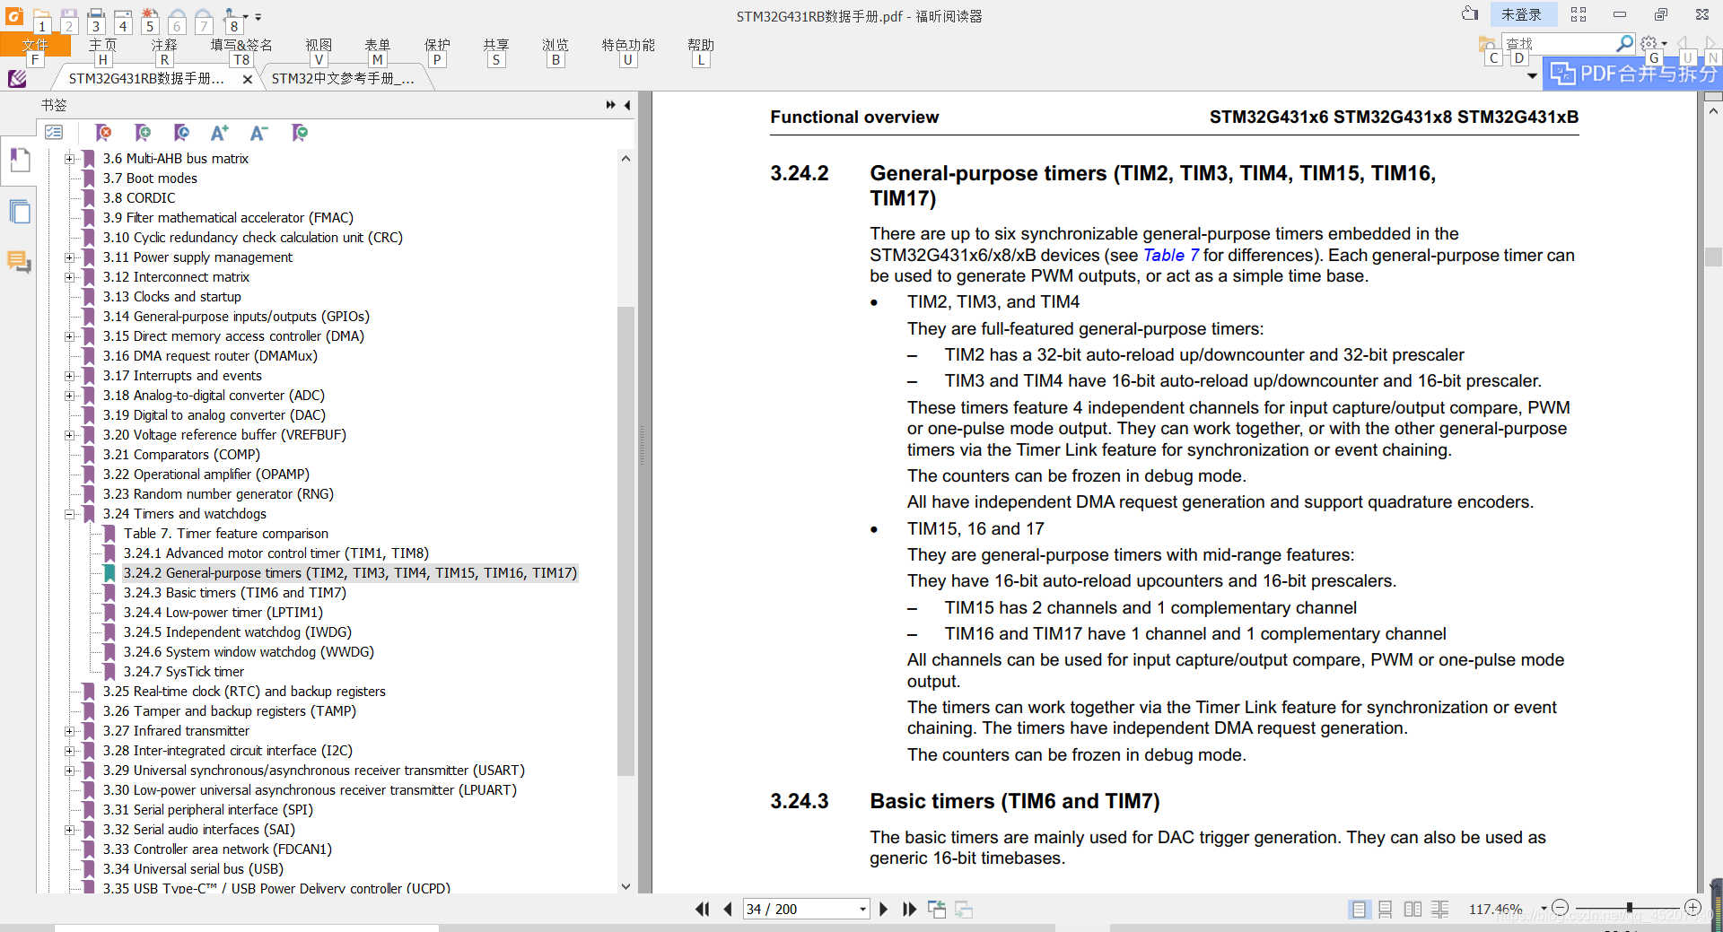The width and height of the screenshot is (1723, 932).
Task: Jump to the last page
Action: pyautogui.click(x=909, y=909)
